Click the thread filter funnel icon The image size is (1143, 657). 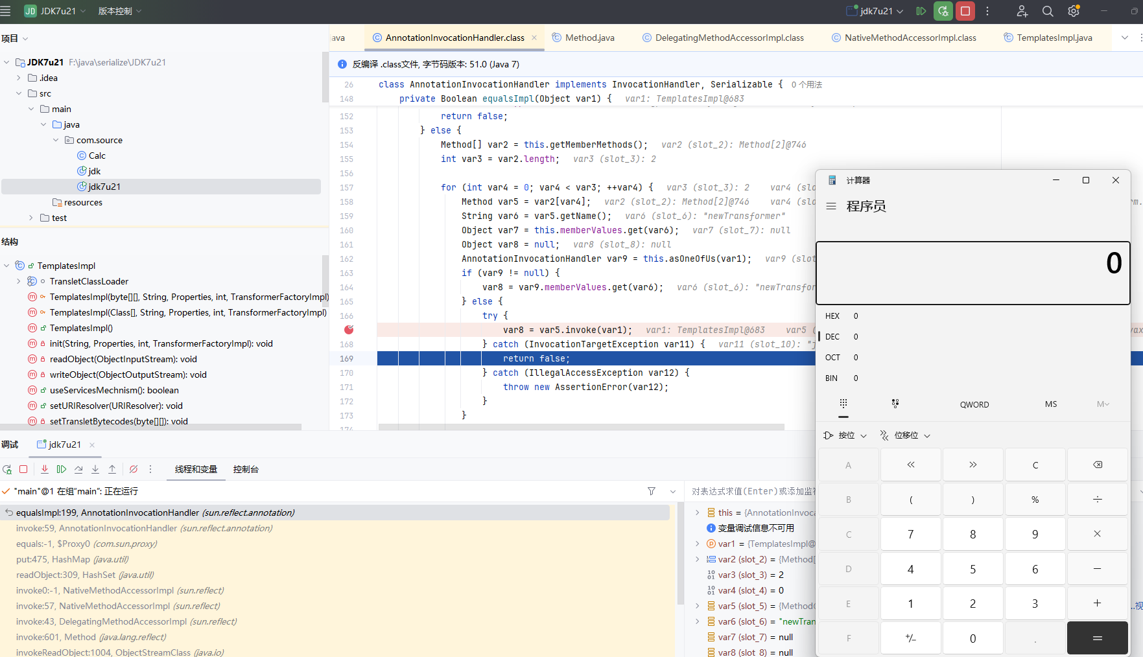click(652, 491)
